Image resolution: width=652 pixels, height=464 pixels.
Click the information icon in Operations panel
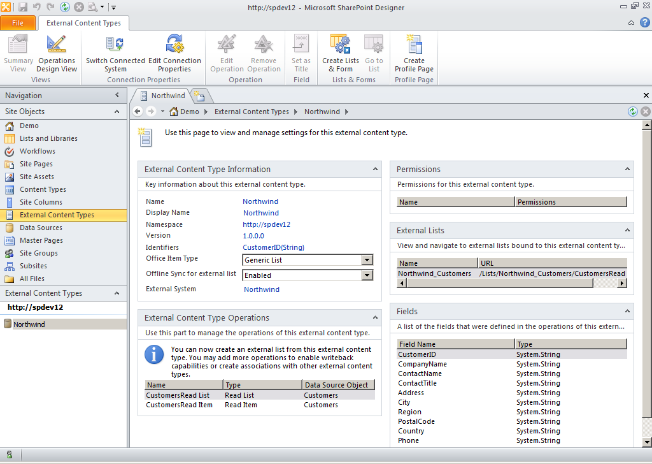pos(154,355)
